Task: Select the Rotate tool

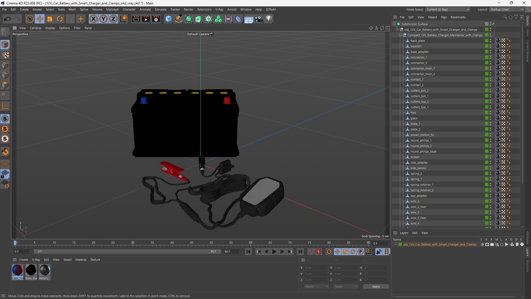Action: [60, 19]
